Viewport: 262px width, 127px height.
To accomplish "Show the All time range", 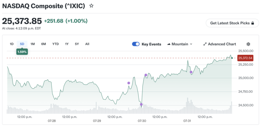I will [x=87, y=44].
